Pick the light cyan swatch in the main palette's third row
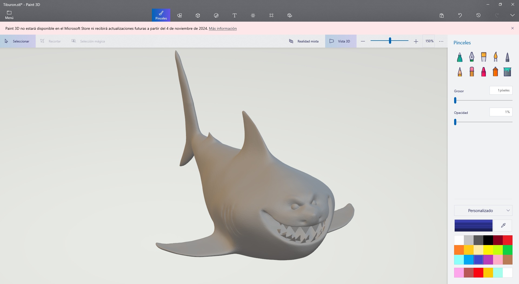This screenshot has width=519, height=284. (x=459, y=260)
